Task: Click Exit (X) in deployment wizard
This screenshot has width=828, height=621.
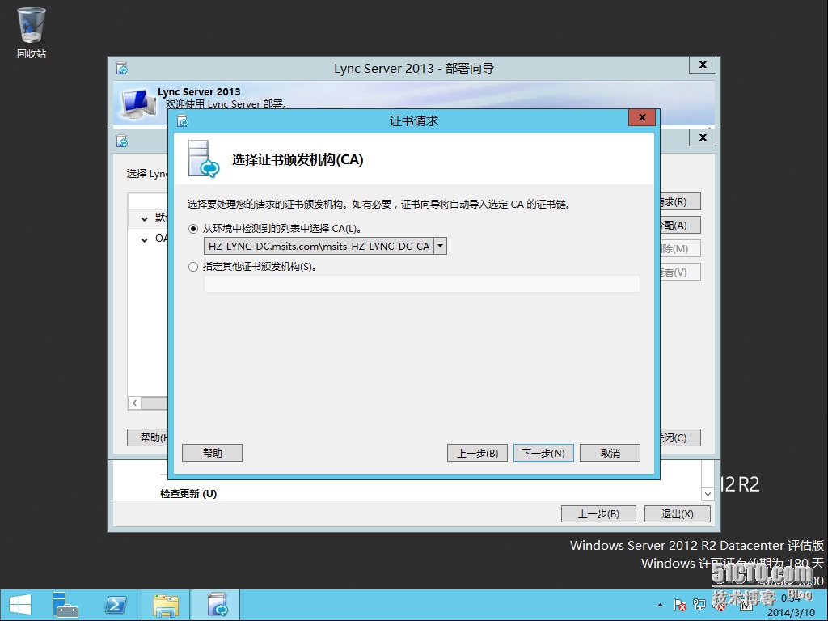Action: pyautogui.click(x=677, y=513)
